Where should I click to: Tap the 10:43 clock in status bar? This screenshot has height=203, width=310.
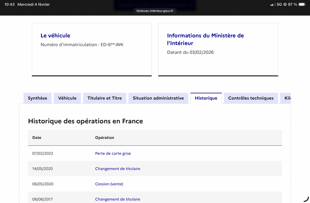[x=9, y=5]
